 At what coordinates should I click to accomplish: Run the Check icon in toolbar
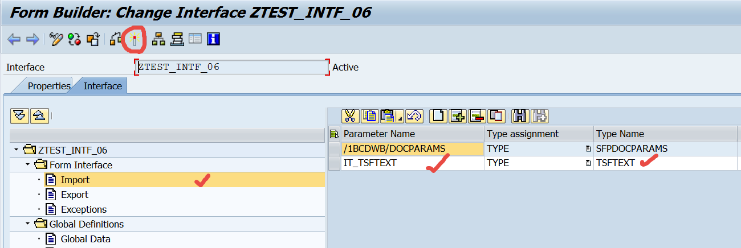pos(116,39)
